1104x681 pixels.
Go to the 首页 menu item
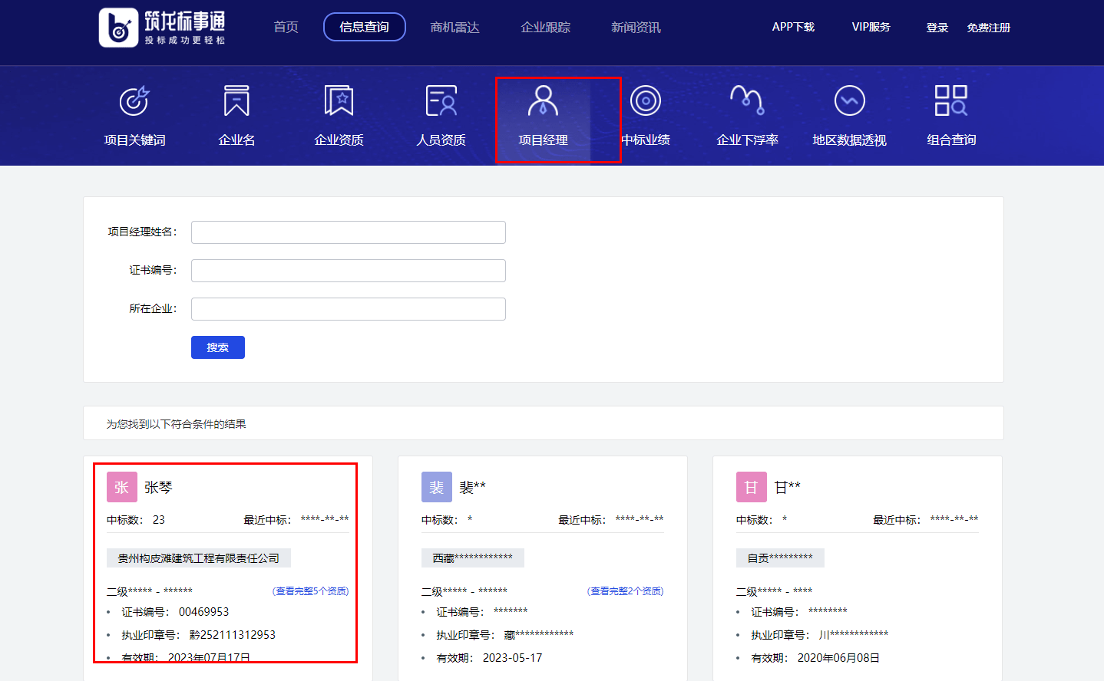click(x=286, y=28)
